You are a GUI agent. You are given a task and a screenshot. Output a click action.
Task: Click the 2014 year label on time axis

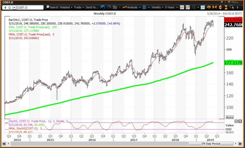click(x=17, y=140)
